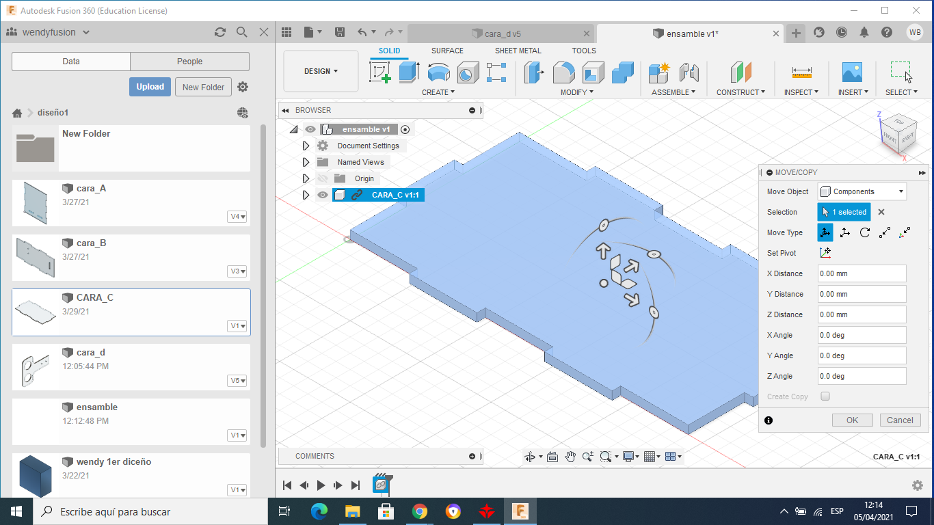Activate the Press Pull tool
Screen dimensions: 934x525
533,72
